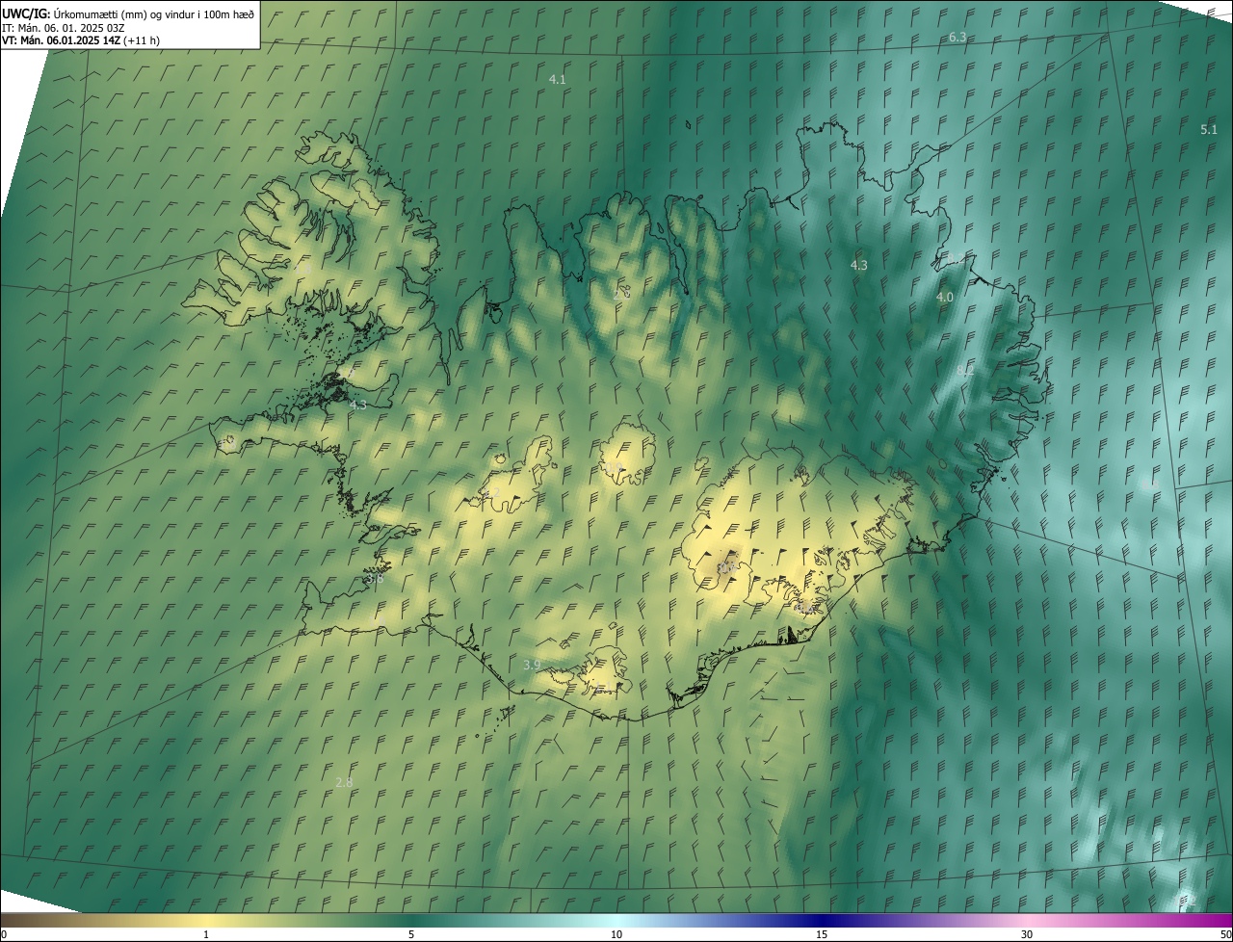Click the 4.0 value label on the map
Viewport: 1233px width, 942px height.
pyautogui.click(x=944, y=298)
